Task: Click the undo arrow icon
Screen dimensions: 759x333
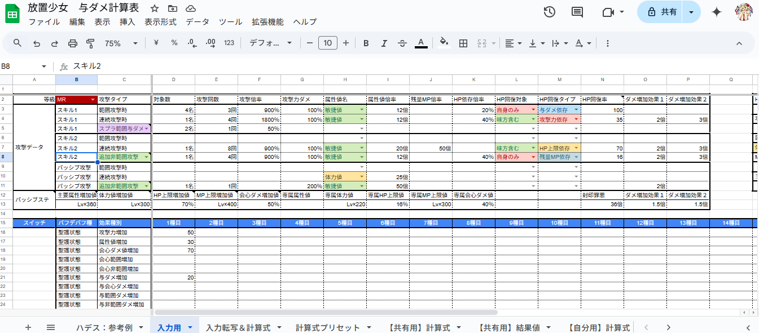Action: pyautogui.click(x=37, y=43)
